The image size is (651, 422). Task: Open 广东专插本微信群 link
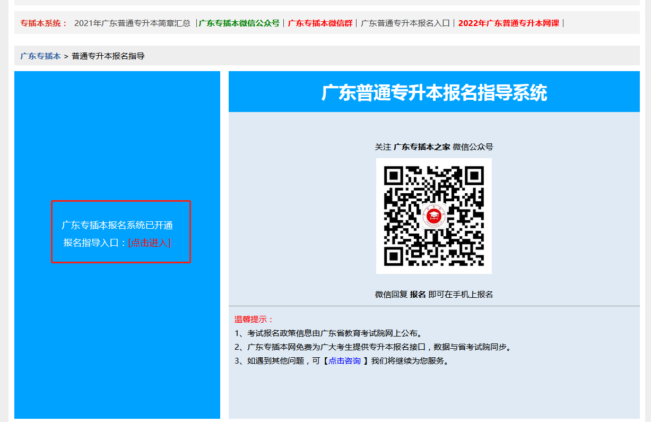point(320,23)
